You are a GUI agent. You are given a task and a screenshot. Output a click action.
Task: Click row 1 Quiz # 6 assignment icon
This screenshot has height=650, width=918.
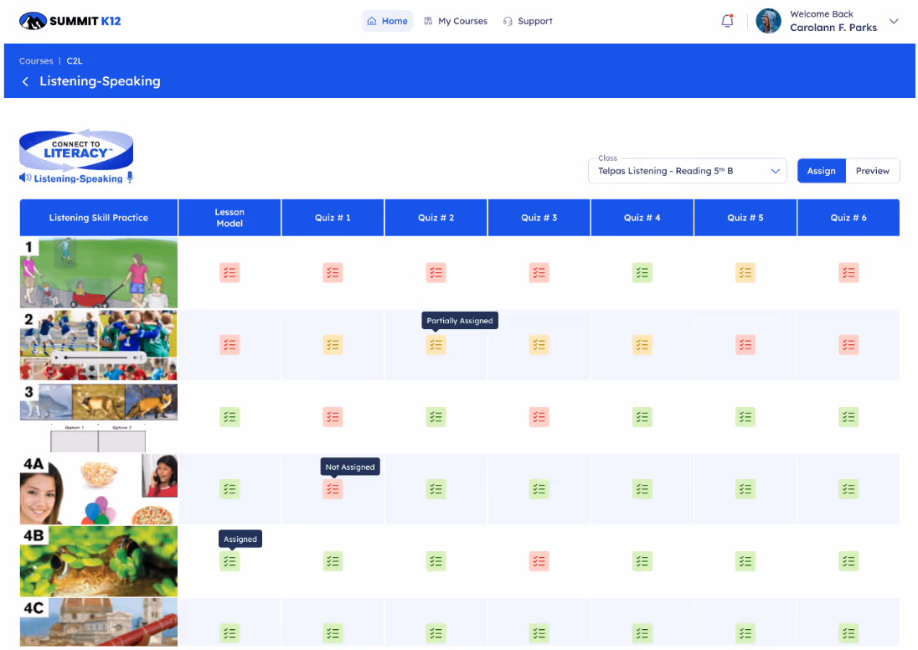tap(848, 272)
